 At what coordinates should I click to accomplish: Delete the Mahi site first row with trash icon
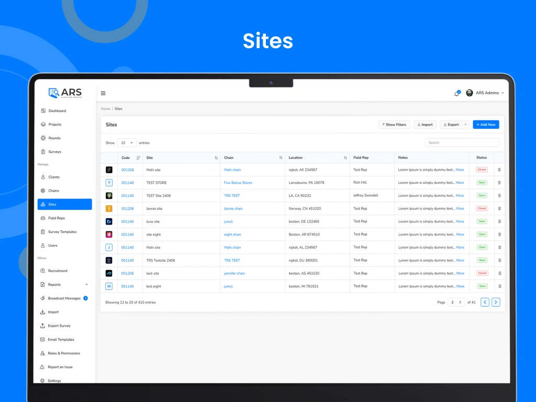click(x=499, y=170)
